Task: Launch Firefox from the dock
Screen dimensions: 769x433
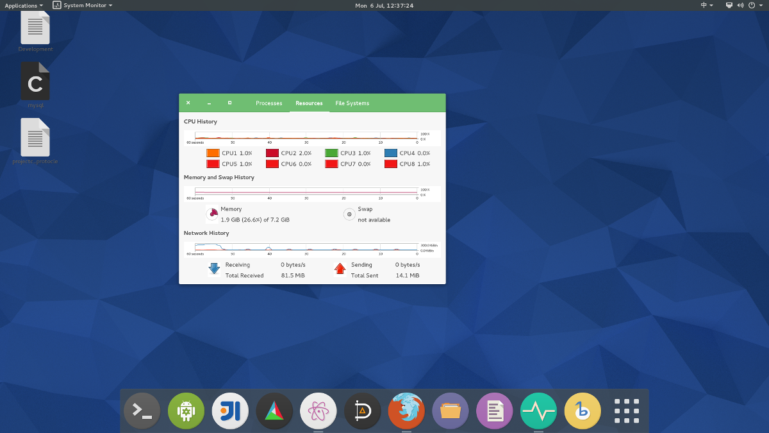Action: [x=406, y=411]
